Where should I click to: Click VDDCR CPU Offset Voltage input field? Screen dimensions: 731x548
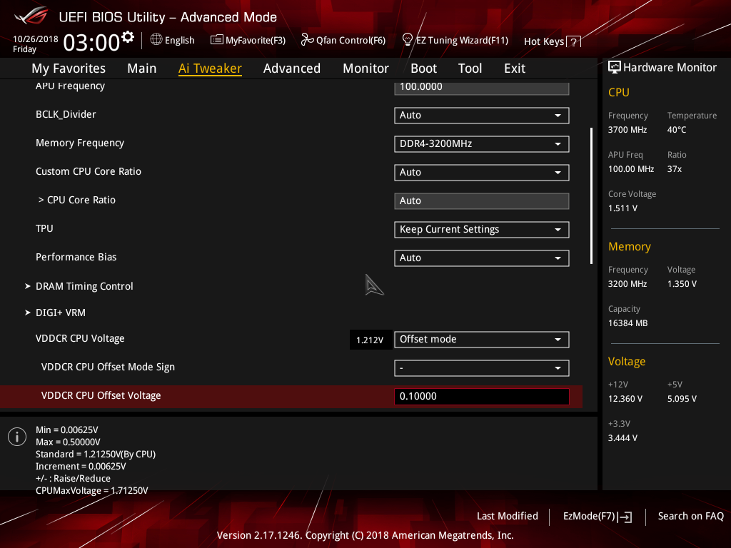(x=482, y=397)
